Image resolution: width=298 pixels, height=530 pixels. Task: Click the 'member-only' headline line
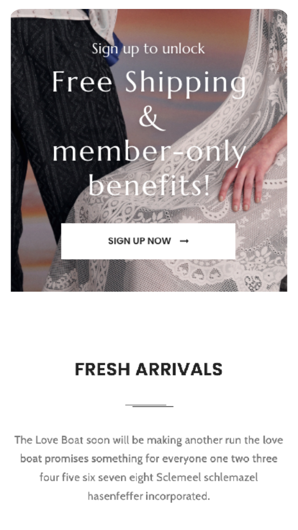[x=149, y=153]
